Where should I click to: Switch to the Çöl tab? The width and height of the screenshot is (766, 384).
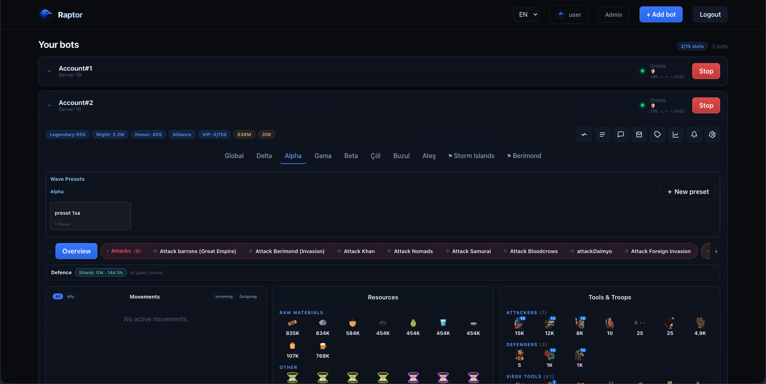pyautogui.click(x=375, y=156)
